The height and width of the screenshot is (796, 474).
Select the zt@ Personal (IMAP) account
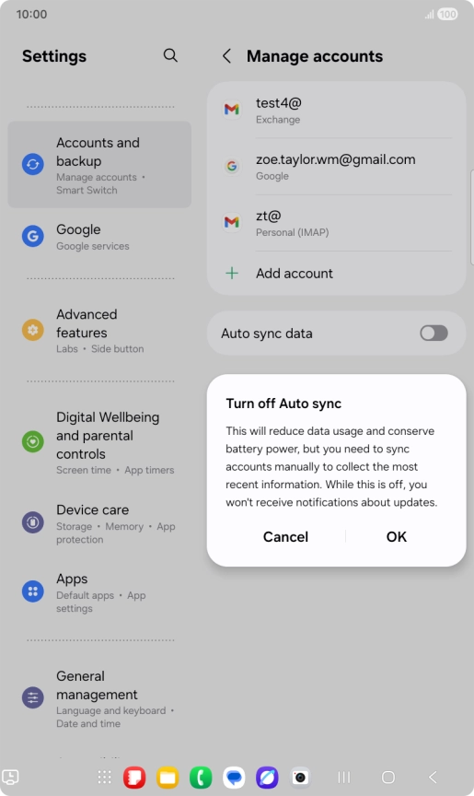coord(337,223)
